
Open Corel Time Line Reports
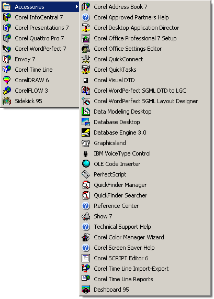(145, 279)
